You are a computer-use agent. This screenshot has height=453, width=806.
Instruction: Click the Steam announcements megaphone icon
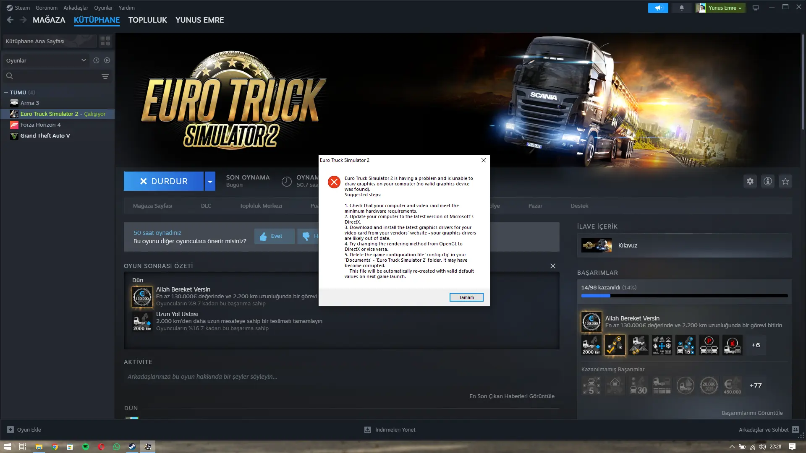(658, 8)
